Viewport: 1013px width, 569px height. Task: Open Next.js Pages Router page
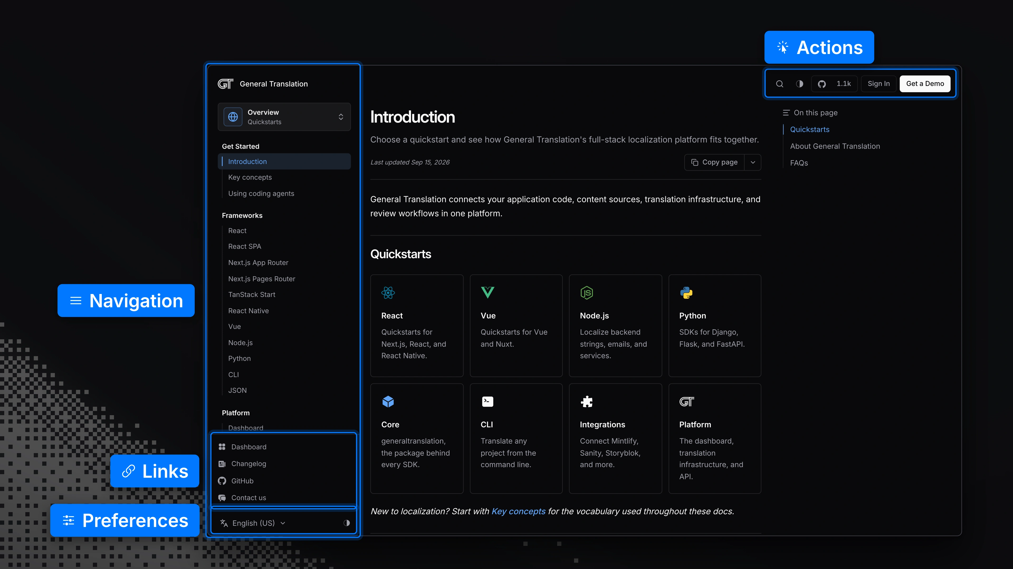(x=261, y=279)
